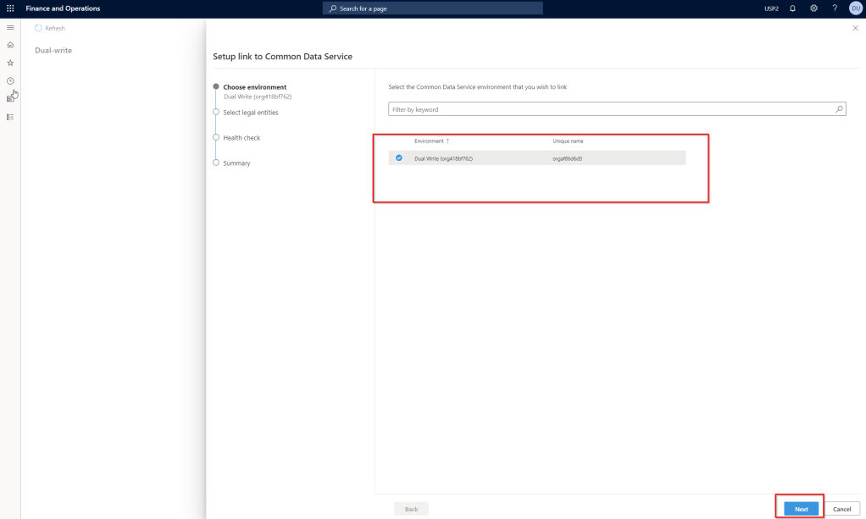Go to Home in left sidebar
Screen dimensions: 866x519
pos(10,45)
